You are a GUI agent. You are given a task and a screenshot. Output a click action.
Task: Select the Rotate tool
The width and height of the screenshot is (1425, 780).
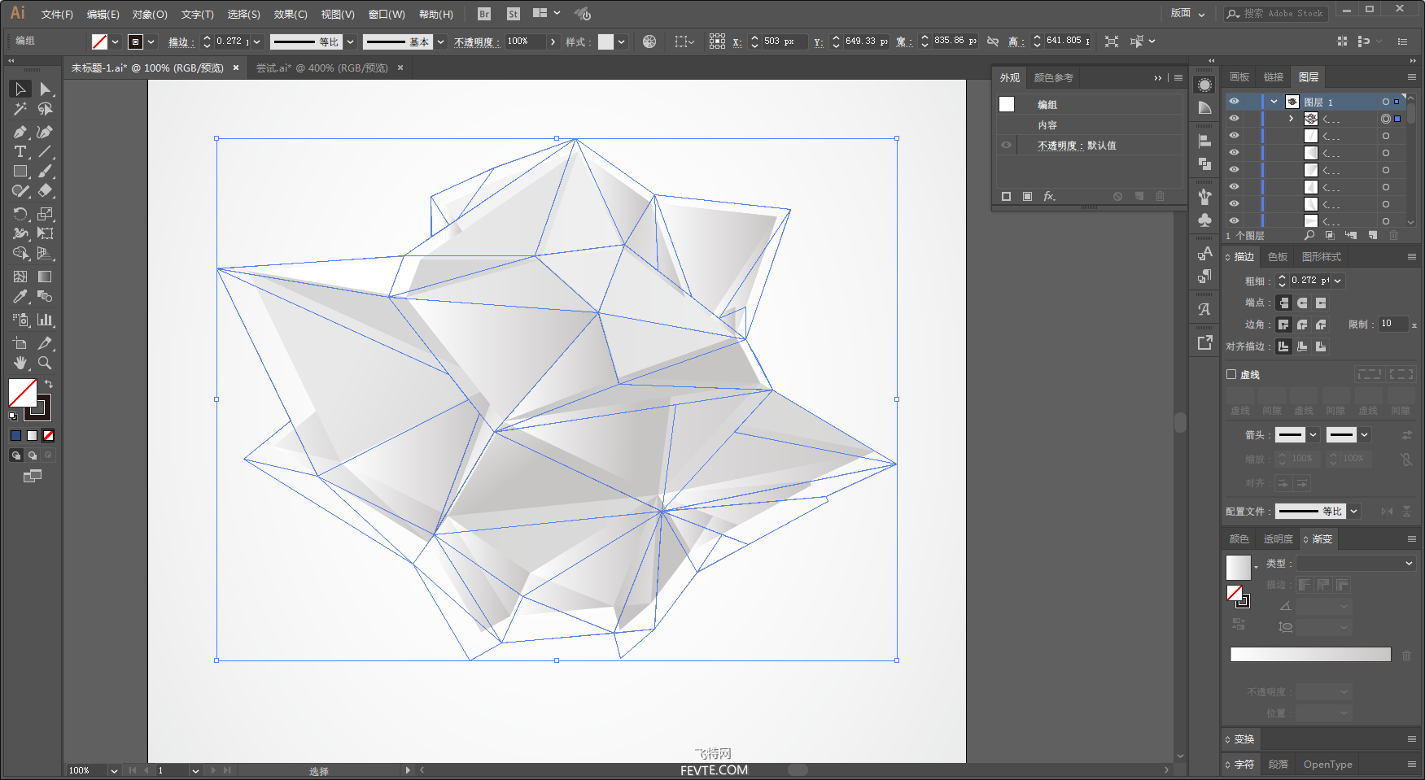(20, 214)
